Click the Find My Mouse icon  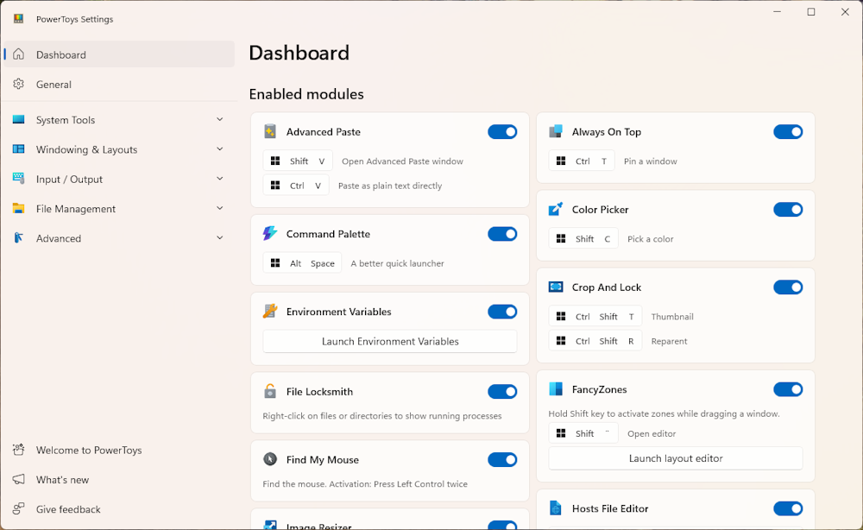(270, 459)
